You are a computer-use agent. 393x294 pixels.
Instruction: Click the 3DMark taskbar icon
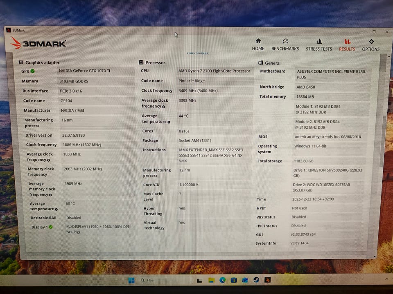[x=267, y=280]
